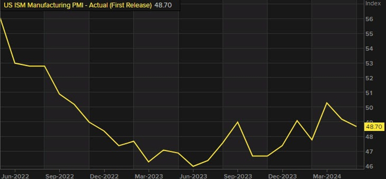Click the line's local peak at September 2023
386x179 pixels.
[238, 122]
